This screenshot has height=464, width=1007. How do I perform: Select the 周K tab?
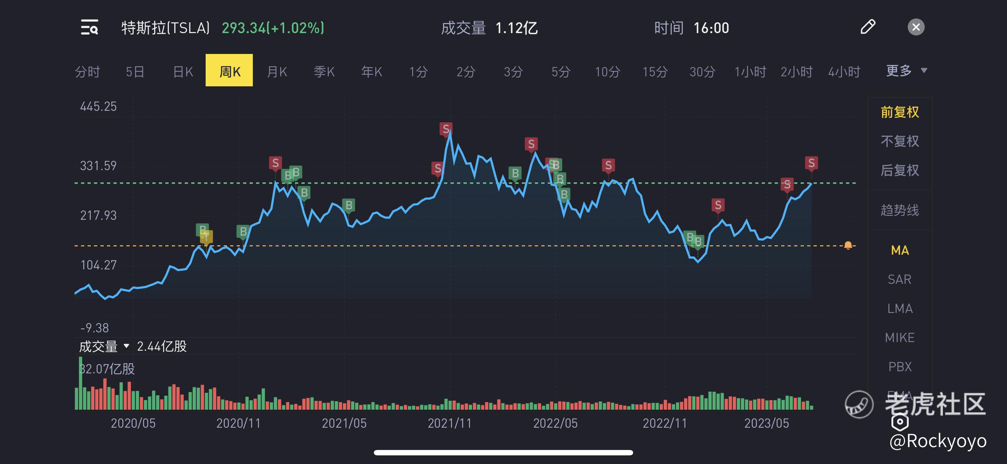(x=229, y=70)
